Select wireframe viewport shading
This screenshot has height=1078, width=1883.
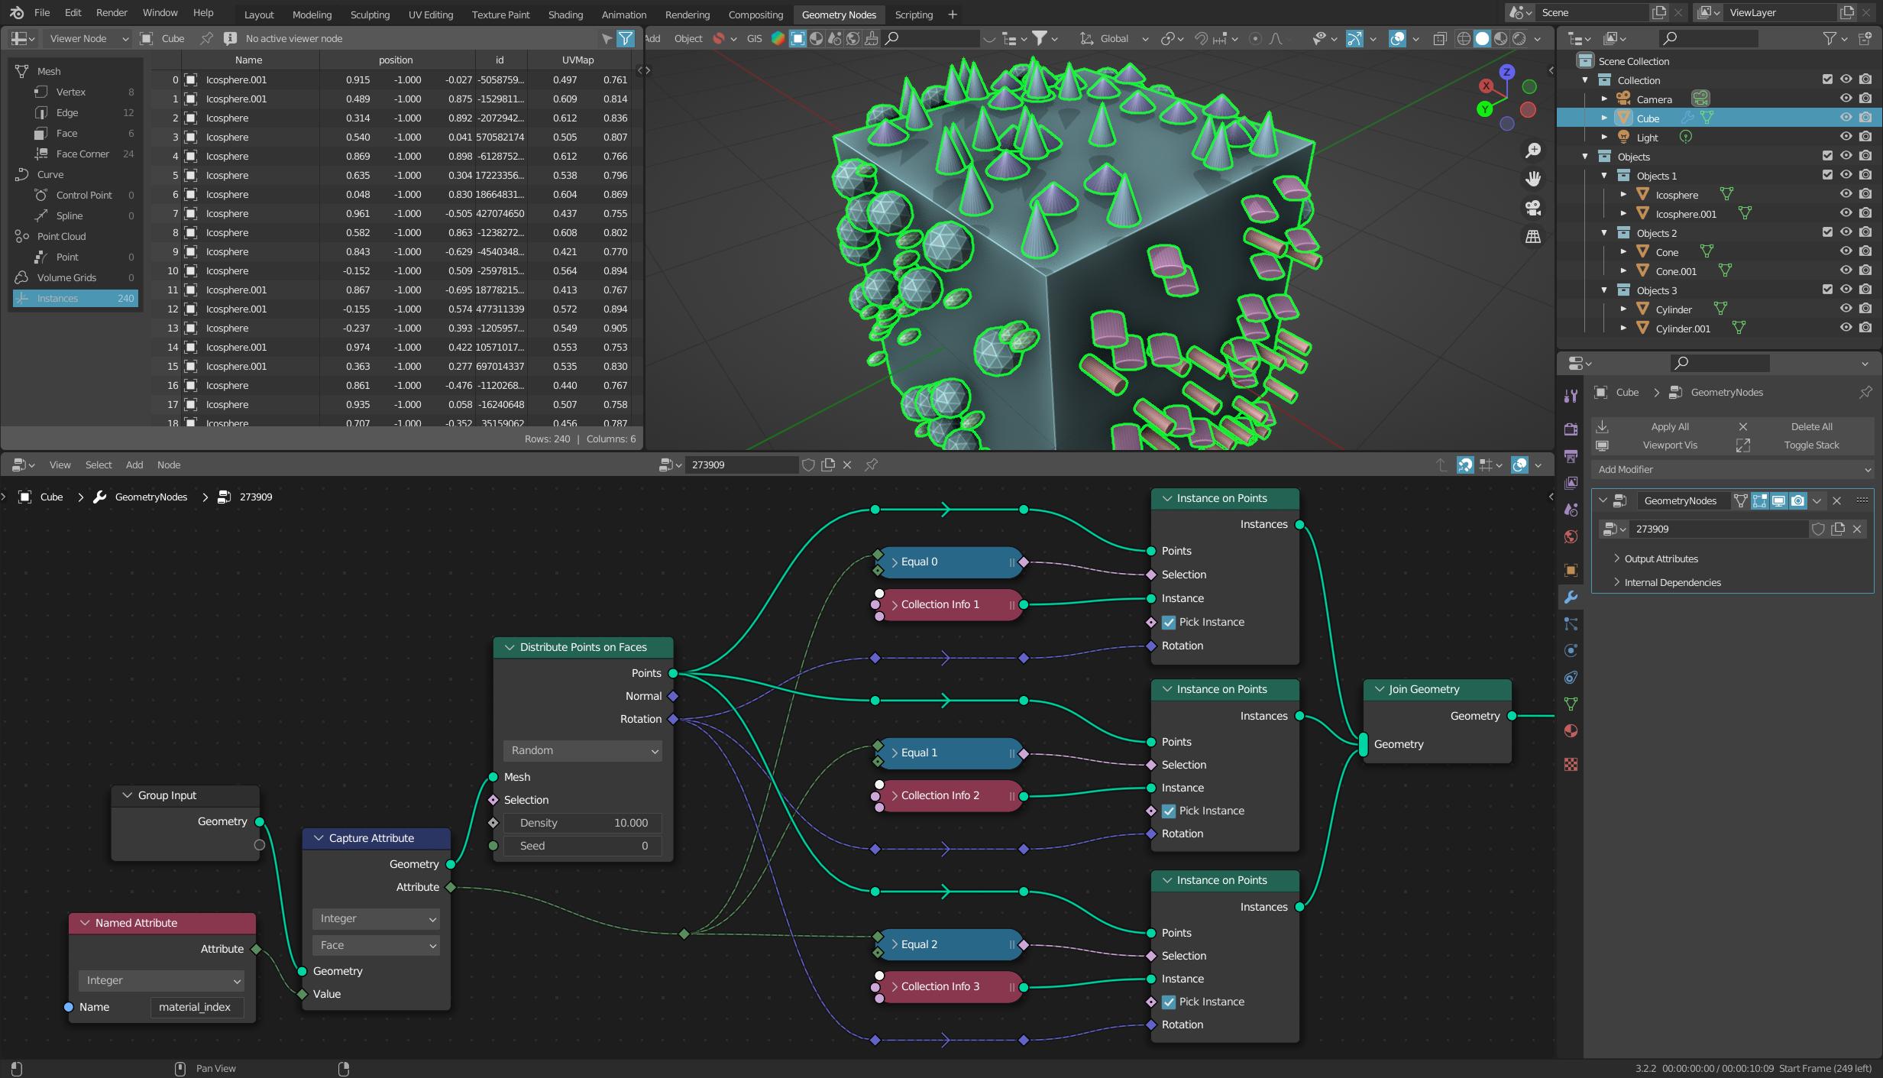pos(1464,38)
